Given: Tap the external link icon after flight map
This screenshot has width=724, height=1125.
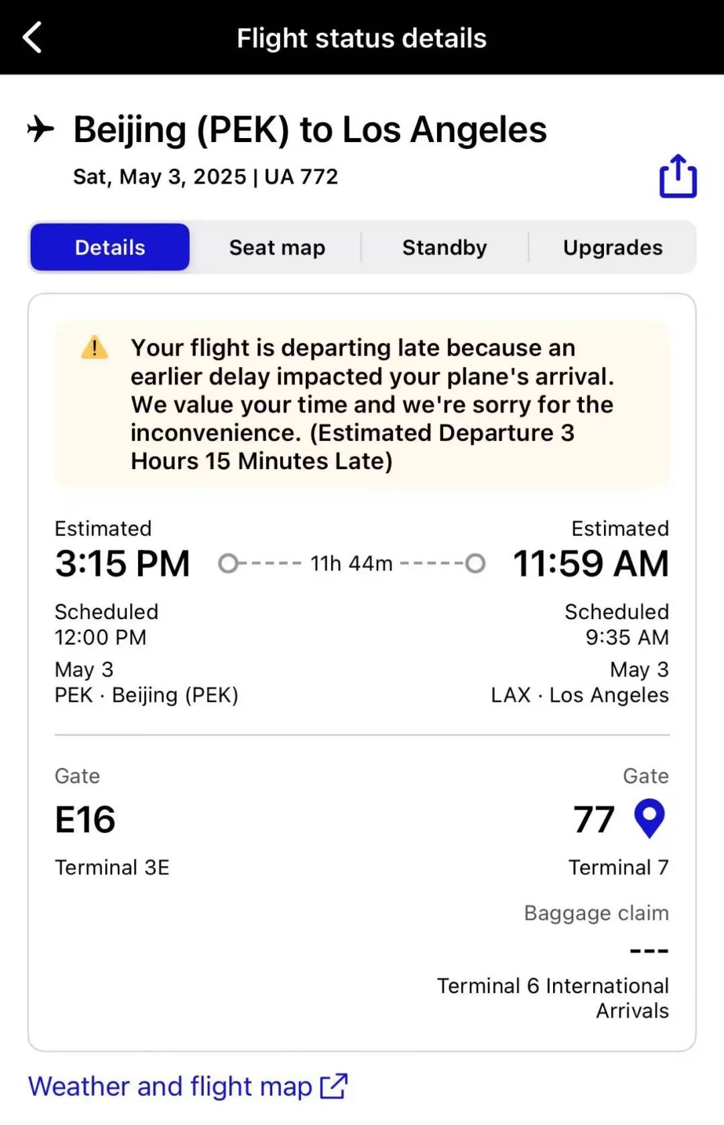Looking at the screenshot, I should click(x=334, y=1086).
